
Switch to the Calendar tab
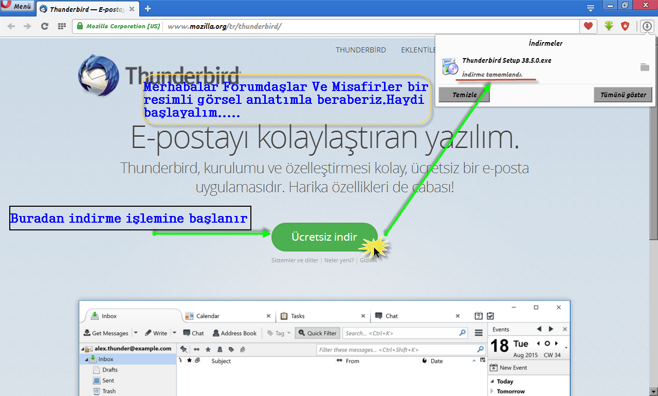tap(228, 316)
